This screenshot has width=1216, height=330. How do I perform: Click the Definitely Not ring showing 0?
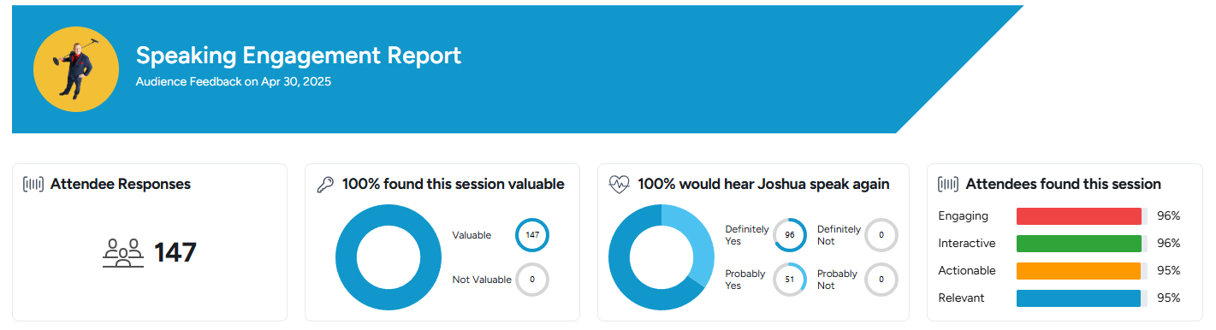pyautogui.click(x=881, y=235)
